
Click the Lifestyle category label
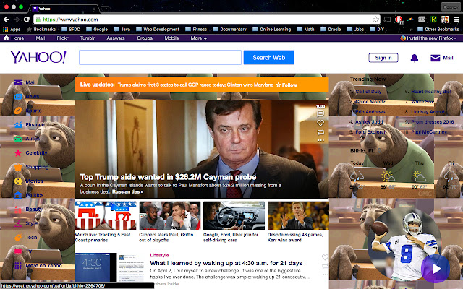[x=159, y=255]
